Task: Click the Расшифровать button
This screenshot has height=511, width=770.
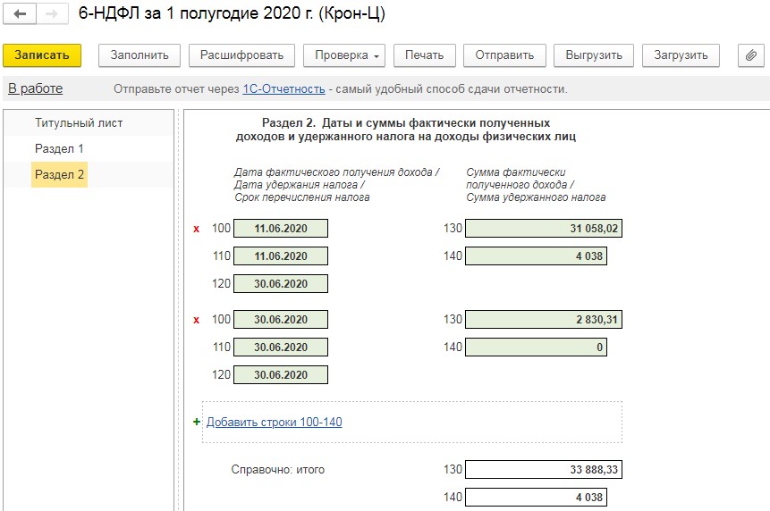Action: [x=241, y=55]
